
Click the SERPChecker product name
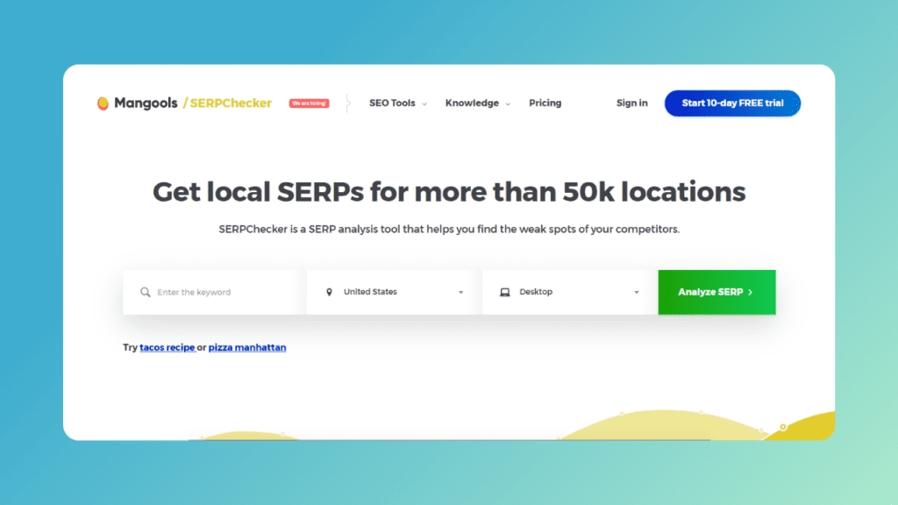point(231,103)
